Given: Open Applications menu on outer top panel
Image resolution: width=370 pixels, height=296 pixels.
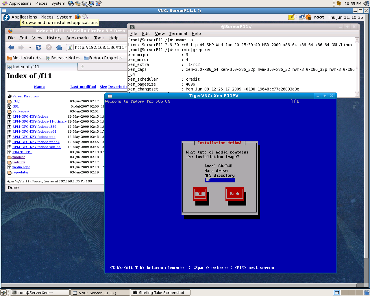Looking at the screenshot, I should pos(20,3).
